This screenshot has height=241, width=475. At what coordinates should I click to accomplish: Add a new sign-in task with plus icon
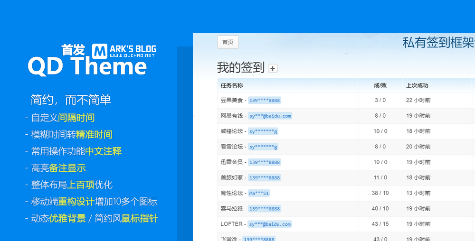[x=273, y=69]
